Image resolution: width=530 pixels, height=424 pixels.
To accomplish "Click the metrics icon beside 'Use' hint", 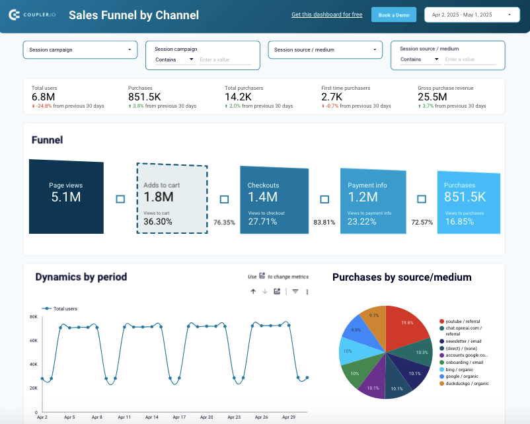I will coord(262,276).
